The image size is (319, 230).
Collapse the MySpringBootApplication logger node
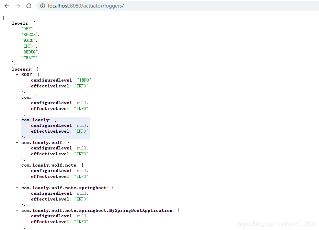[17, 210]
